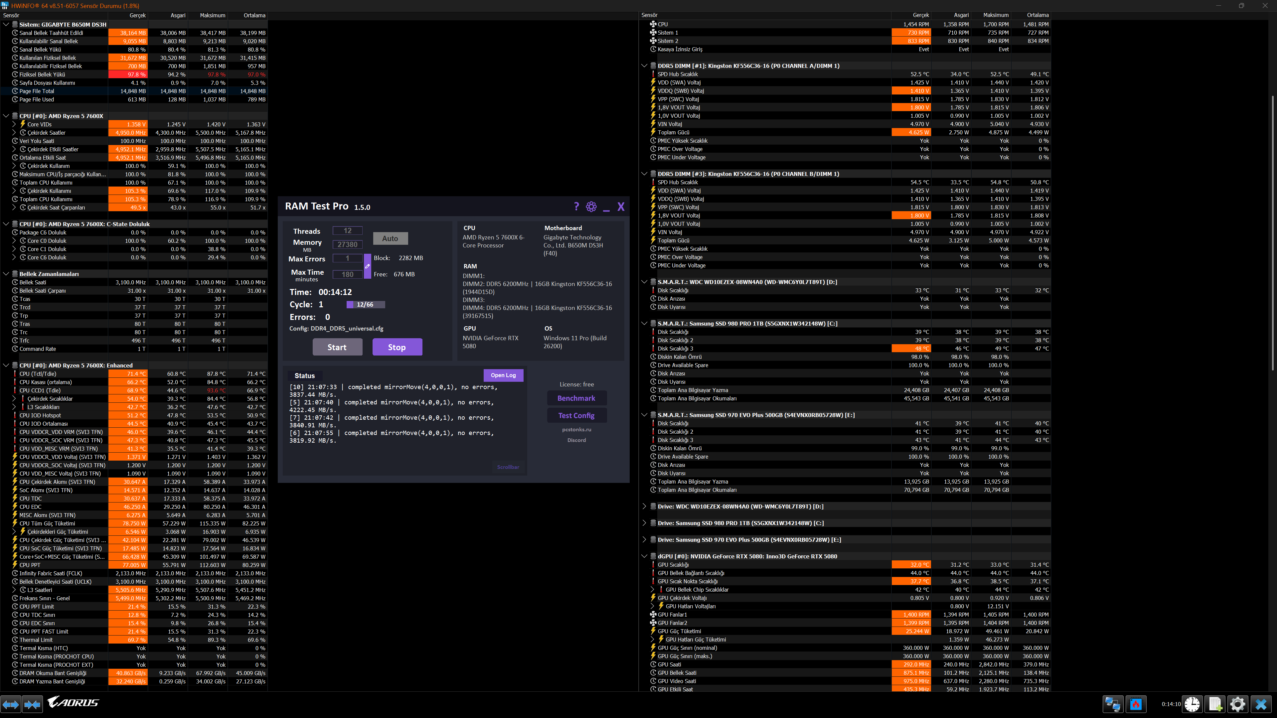Viewport: 1277px width, 718px height.
Task: Start logging with the document-plus icon
Action: click(x=1215, y=704)
